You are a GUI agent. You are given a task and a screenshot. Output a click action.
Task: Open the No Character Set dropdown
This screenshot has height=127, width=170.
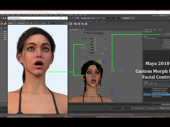(139, 108)
